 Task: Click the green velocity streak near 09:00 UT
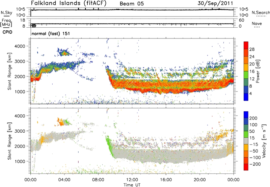point(109,146)
